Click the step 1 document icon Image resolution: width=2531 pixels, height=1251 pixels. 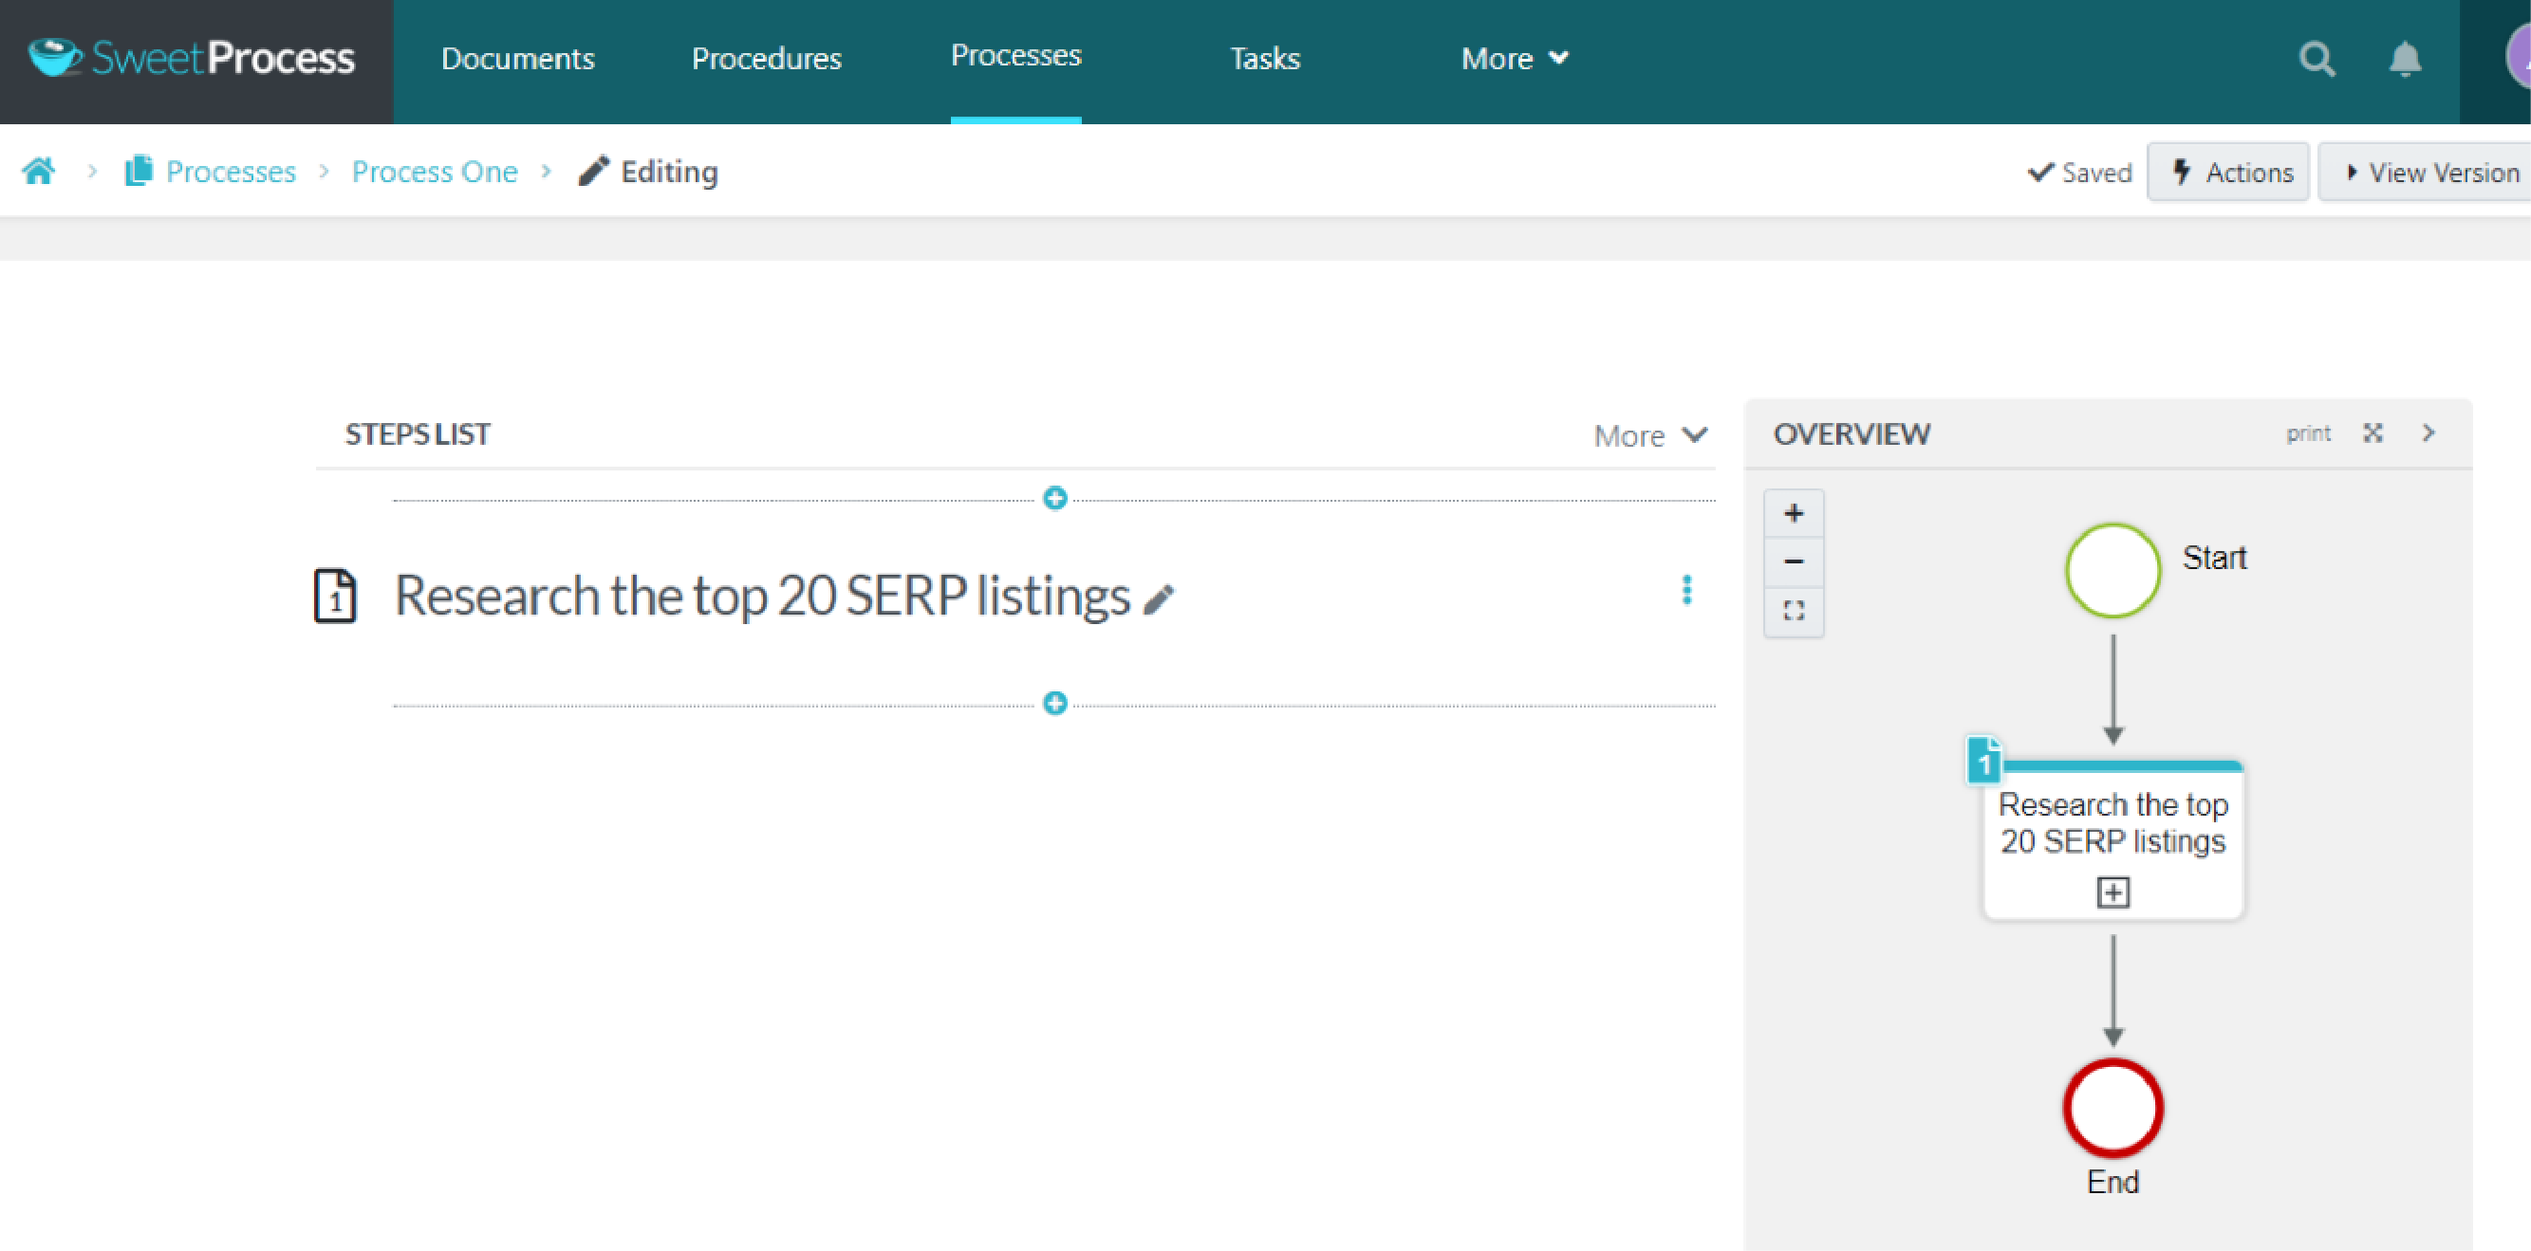(x=335, y=595)
